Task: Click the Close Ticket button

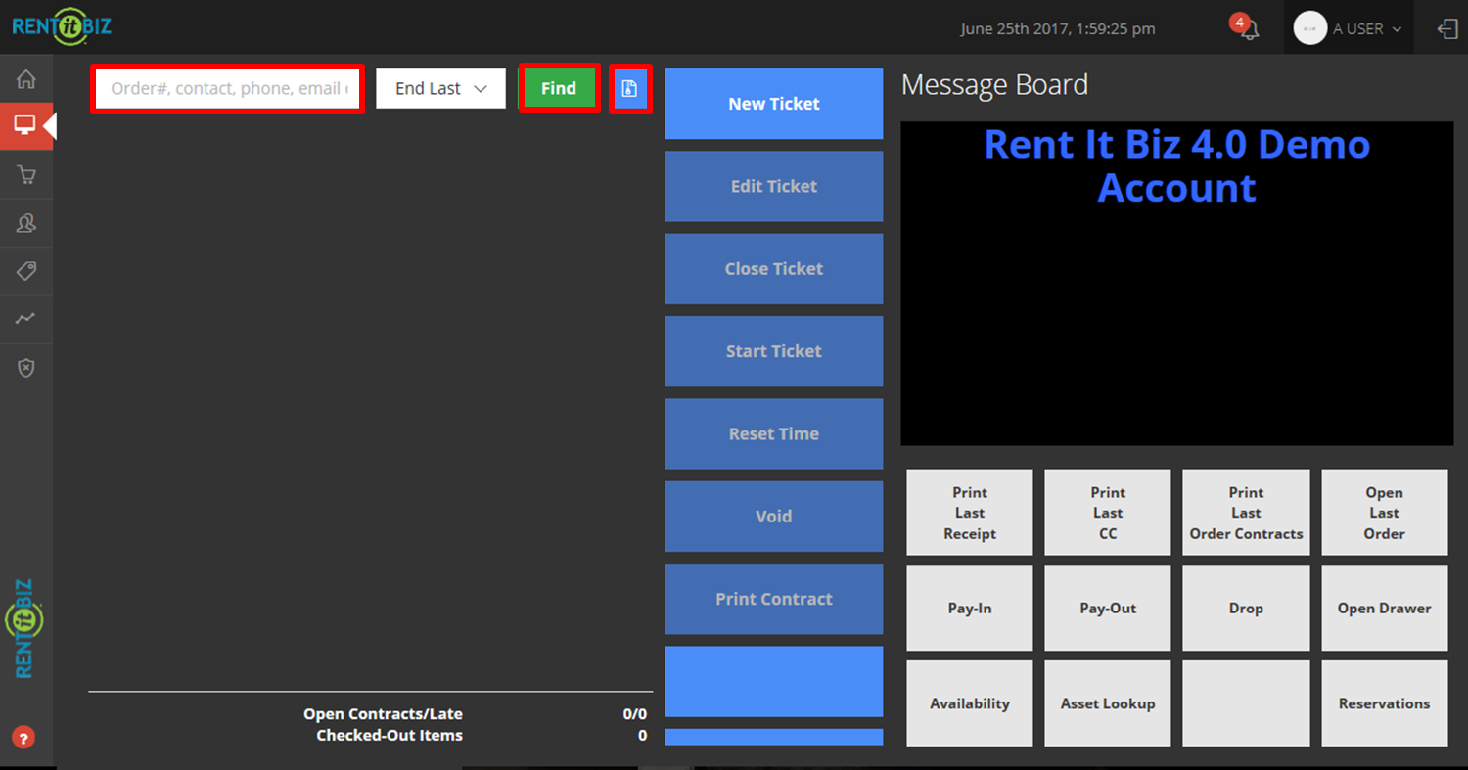Action: pyautogui.click(x=774, y=269)
